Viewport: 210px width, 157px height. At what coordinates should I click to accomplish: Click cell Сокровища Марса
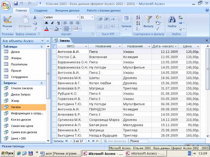coord(105,120)
